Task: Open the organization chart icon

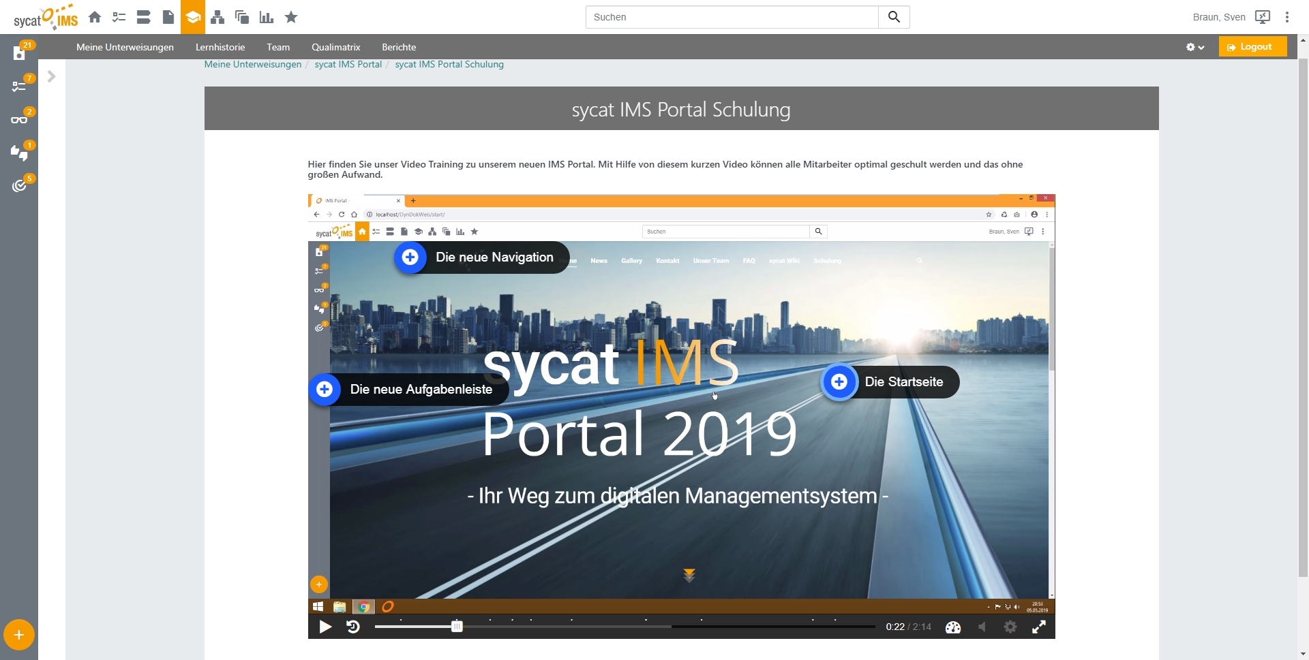Action: [x=217, y=17]
